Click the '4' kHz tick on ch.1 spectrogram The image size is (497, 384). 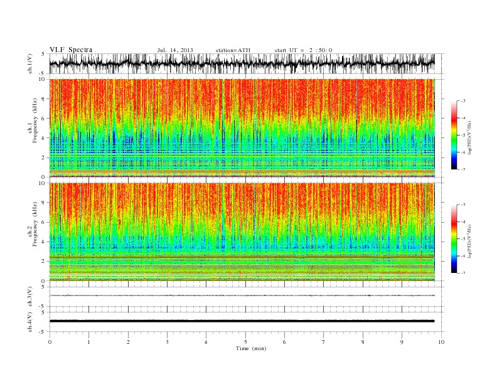point(43,138)
